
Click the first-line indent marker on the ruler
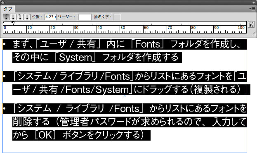(4, 23)
